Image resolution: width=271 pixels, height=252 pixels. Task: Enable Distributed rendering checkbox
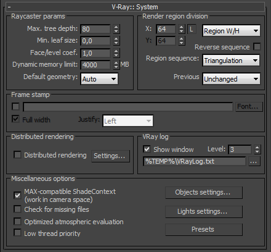[17, 154]
